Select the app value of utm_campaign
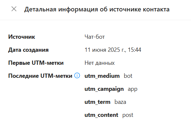Screen dimensions: 191x139 pyautogui.click(x=133, y=89)
